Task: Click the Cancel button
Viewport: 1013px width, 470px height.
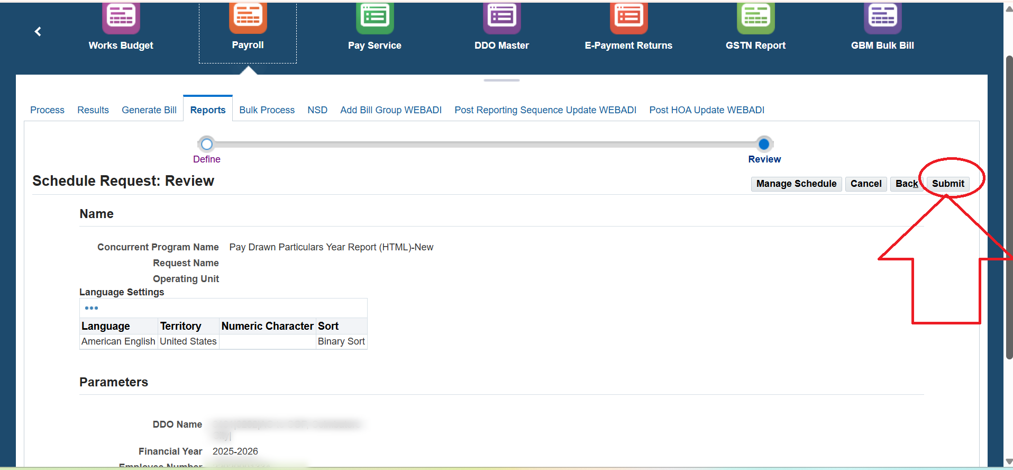Action: click(x=866, y=184)
